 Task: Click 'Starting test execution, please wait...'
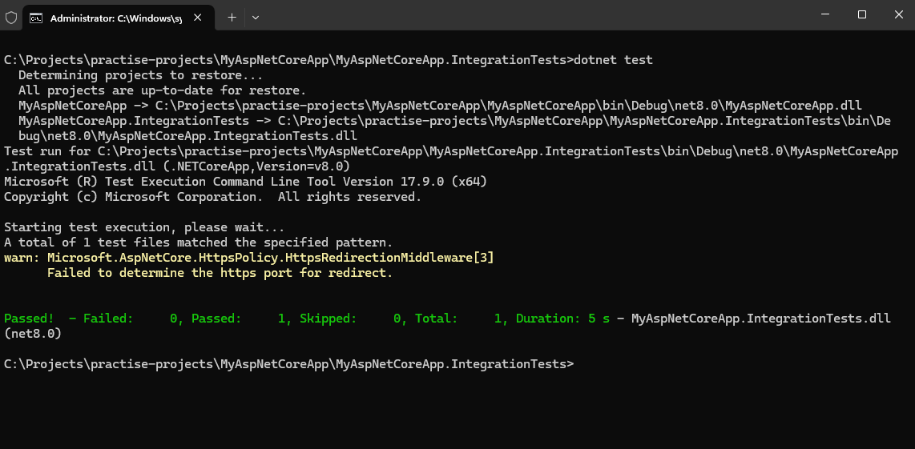tap(144, 227)
